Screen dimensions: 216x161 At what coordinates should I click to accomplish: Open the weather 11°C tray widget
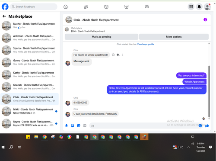[178, 147]
